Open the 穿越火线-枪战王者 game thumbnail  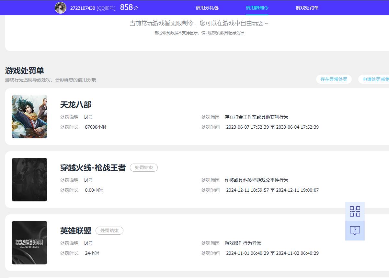pyautogui.click(x=29, y=179)
